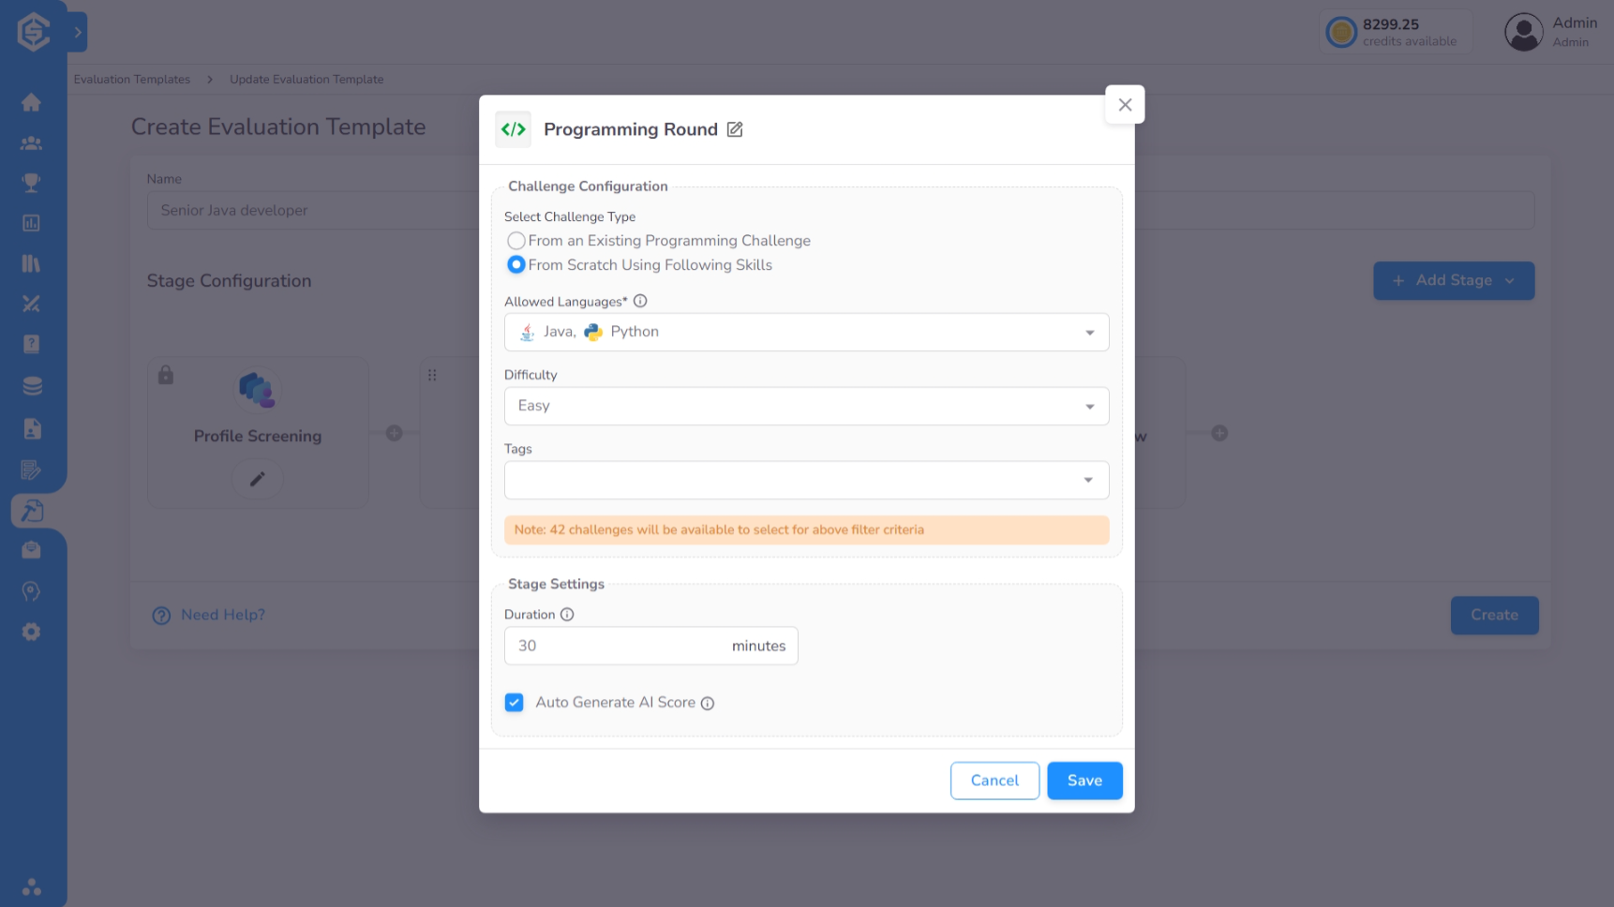Click the Auto Generate AI Score info icon
The height and width of the screenshot is (907, 1614).
coord(708,704)
